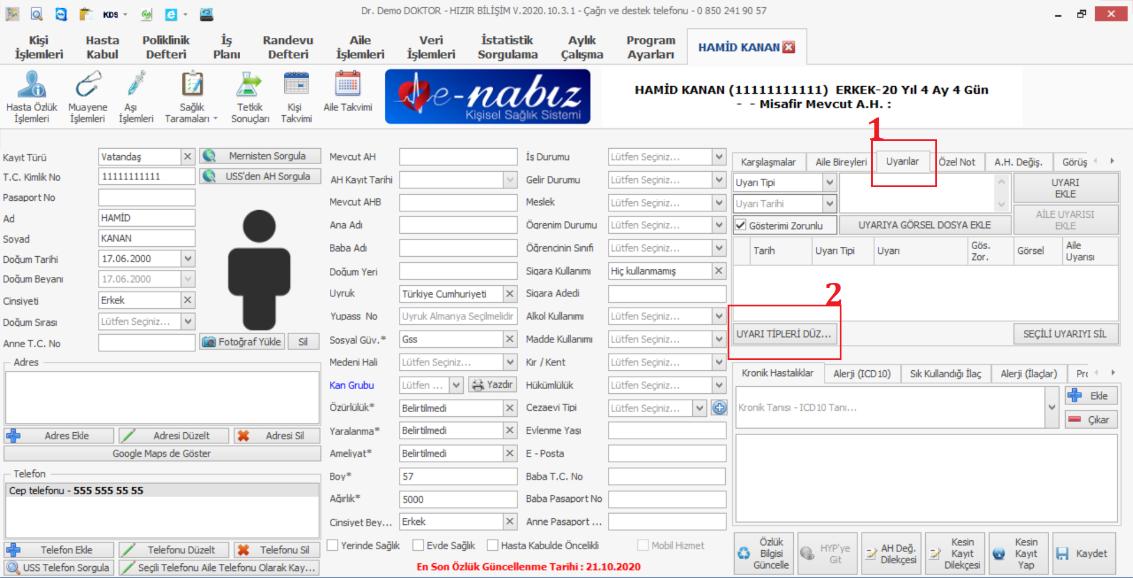Click Telefon Ekle button
1133x578 pixels.
point(59,550)
